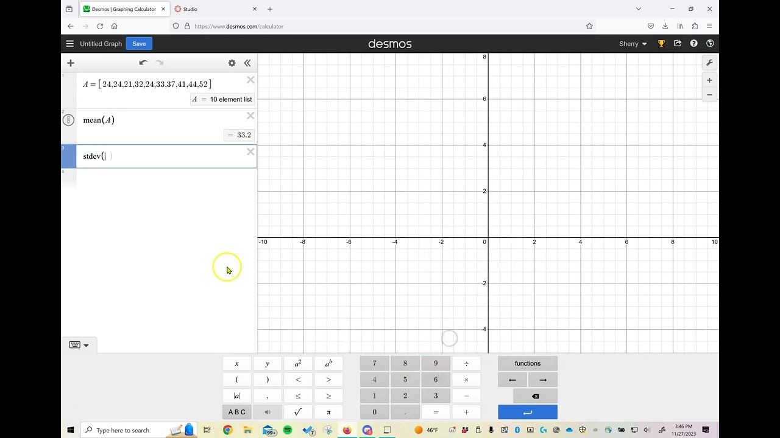Insert decimal point key
The image size is (780, 438).
click(x=405, y=412)
